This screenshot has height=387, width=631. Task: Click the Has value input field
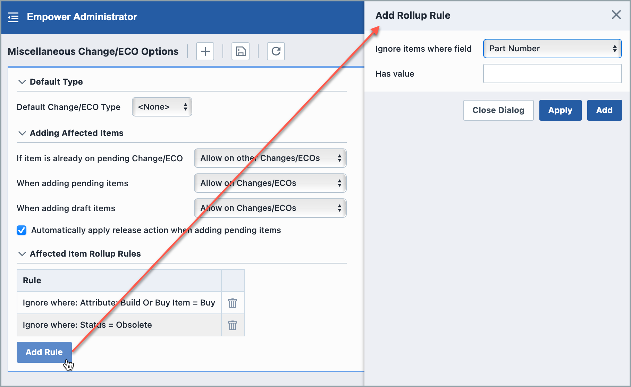click(x=552, y=74)
